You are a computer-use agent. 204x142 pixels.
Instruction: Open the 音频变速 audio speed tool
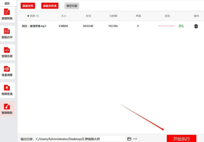[7, 90]
